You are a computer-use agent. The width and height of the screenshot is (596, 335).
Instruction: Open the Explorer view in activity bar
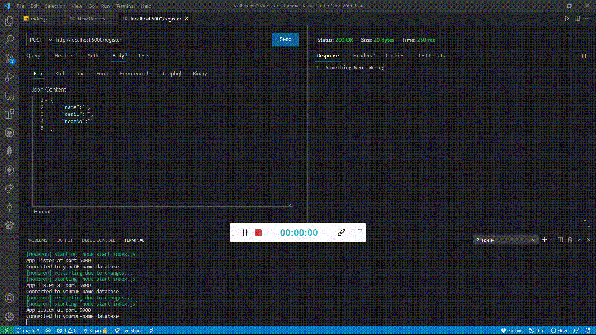[x=9, y=21]
